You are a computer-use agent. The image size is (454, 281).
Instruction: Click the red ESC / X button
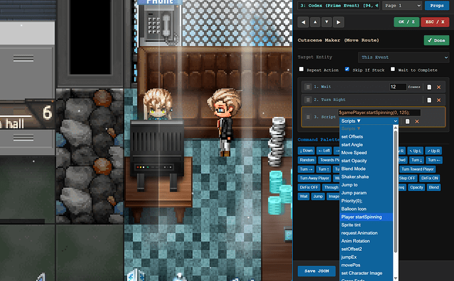(x=435, y=22)
